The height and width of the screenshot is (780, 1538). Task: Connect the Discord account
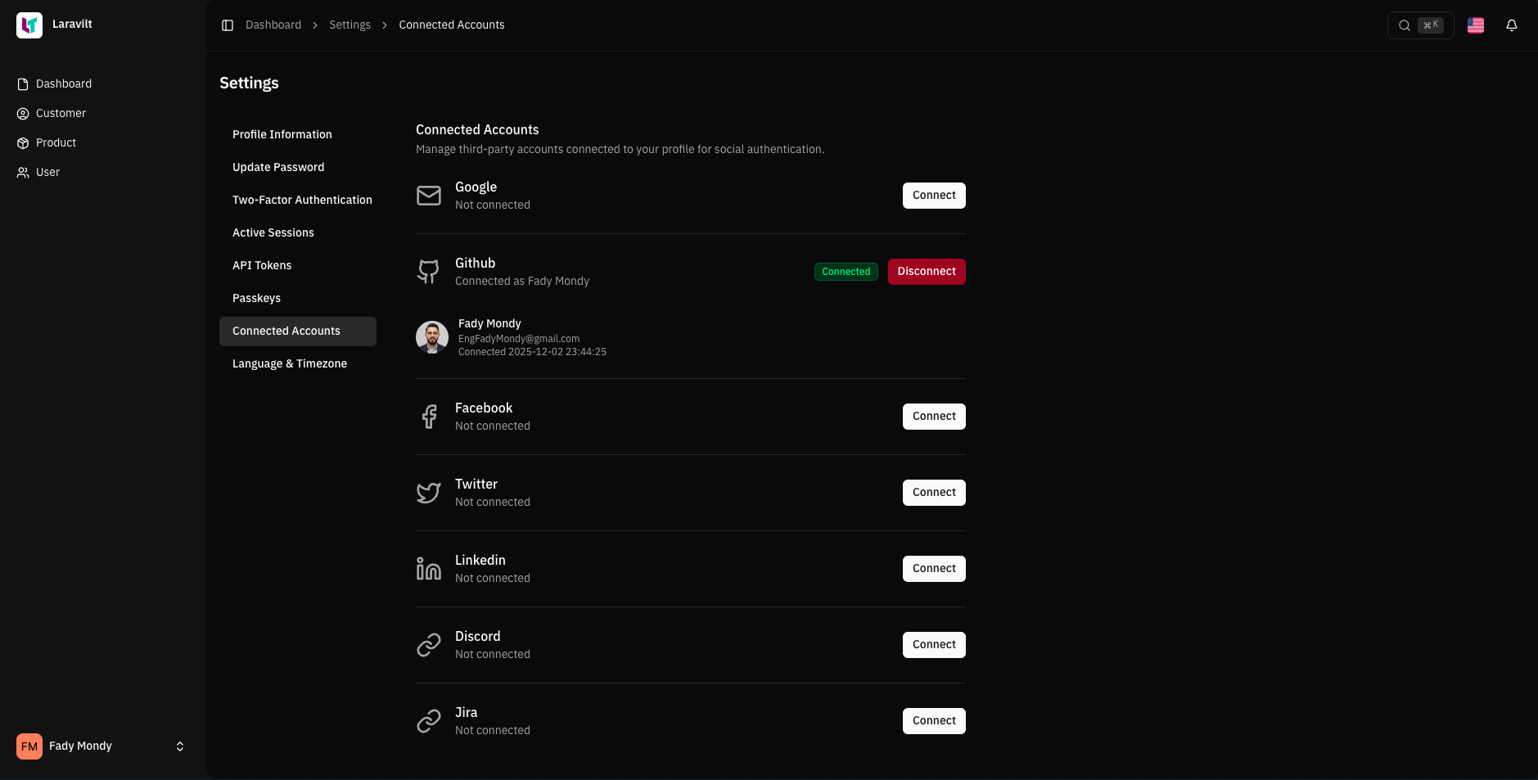coord(933,644)
